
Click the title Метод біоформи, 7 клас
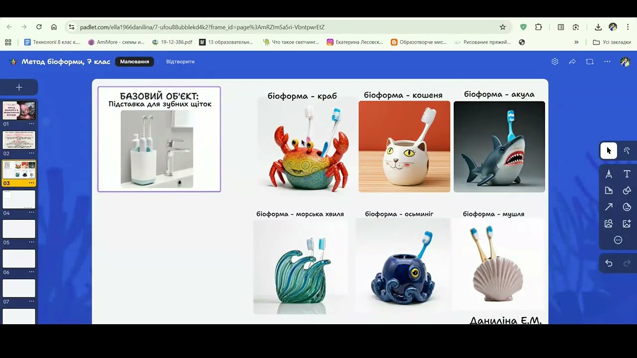[66, 62]
